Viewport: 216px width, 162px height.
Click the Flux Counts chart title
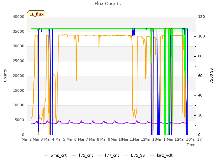point(108,4)
